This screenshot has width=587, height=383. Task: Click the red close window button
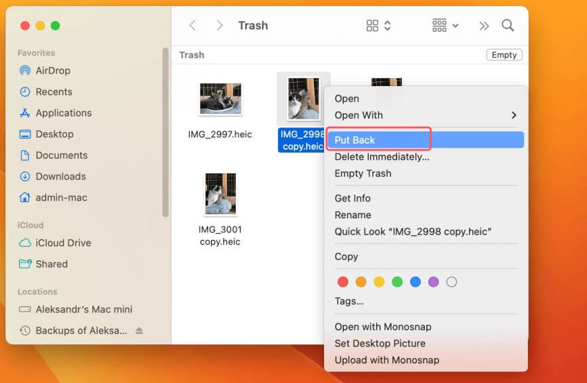pos(25,26)
